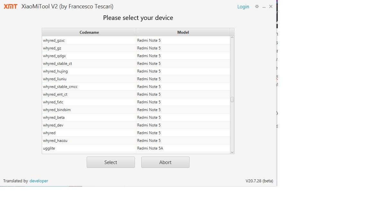Click the device list scrollbar thumb

[232, 100]
